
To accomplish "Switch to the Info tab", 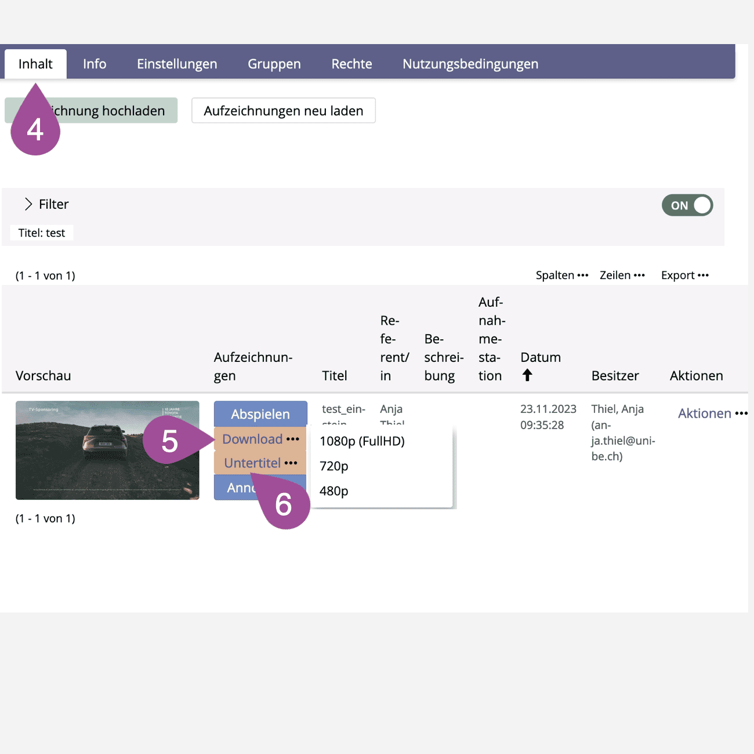I will click(x=95, y=64).
